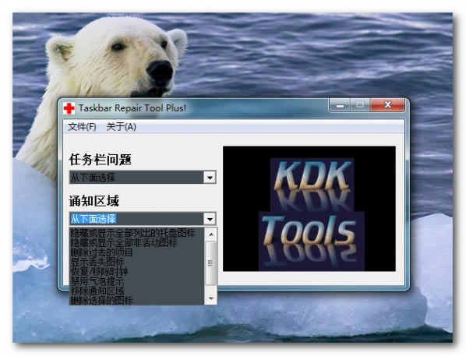The width and height of the screenshot is (466, 356).
Task: Click the highlighted 从下面选择 text under 通知区域
Action: tap(94, 219)
